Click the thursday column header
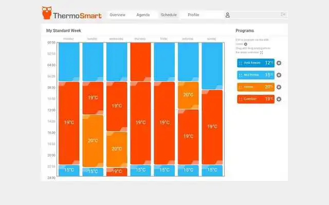Screen dimensions: 329x205 140,39
